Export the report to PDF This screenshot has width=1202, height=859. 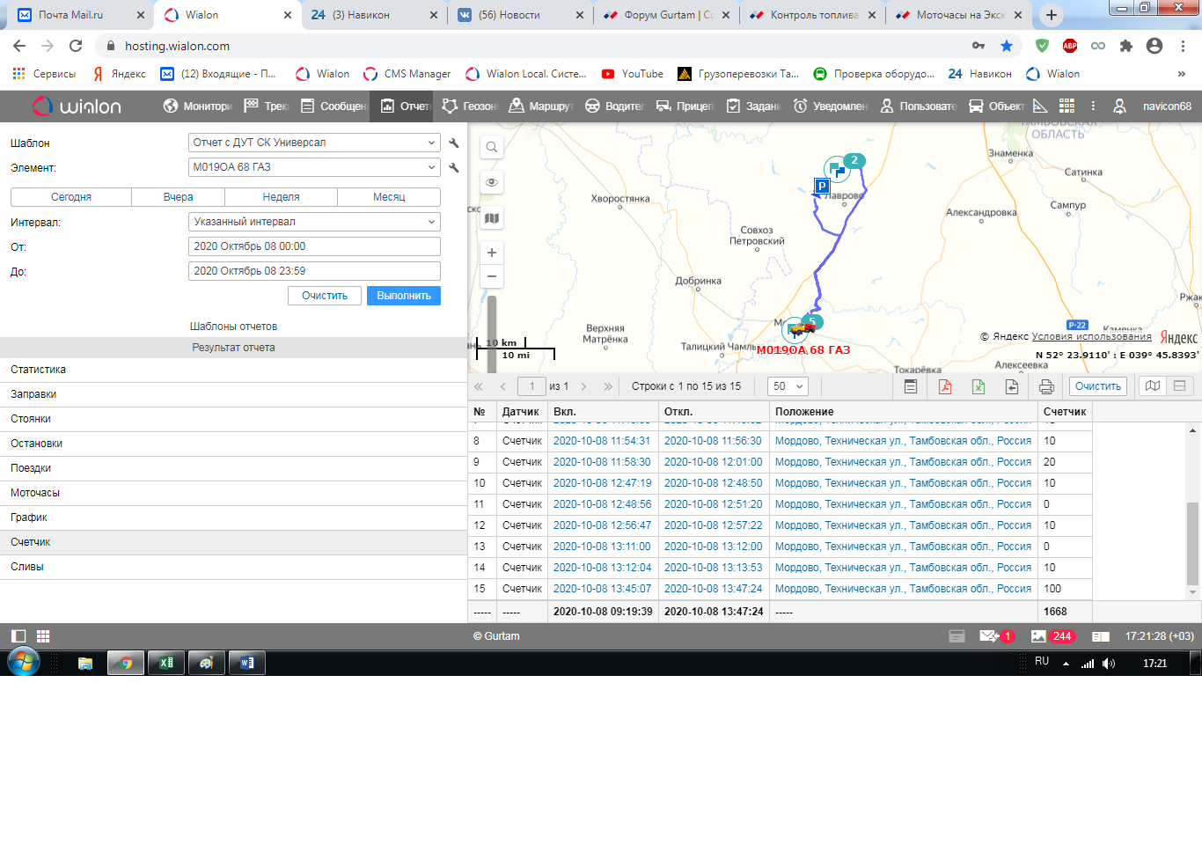coord(945,386)
